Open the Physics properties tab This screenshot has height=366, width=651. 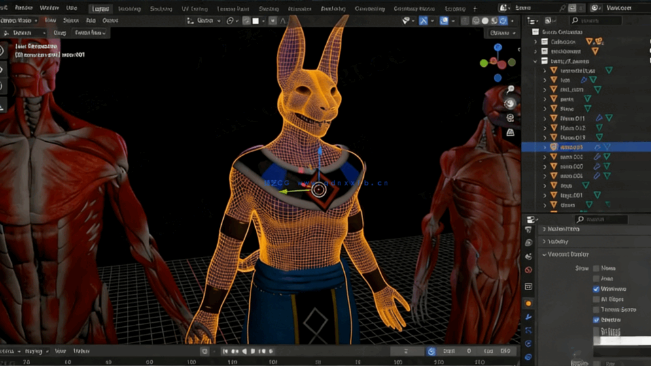pyautogui.click(x=528, y=344)
